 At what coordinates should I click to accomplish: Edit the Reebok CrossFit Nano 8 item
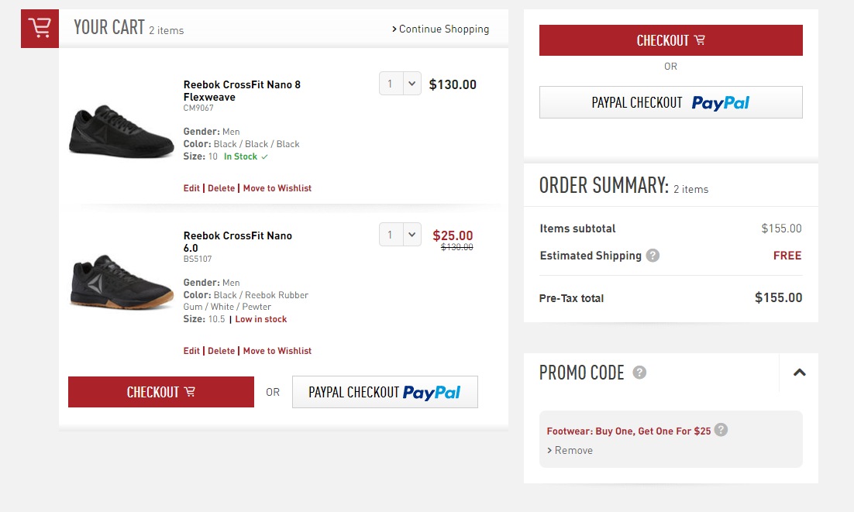pyautogui.click(x=191, y=187)
